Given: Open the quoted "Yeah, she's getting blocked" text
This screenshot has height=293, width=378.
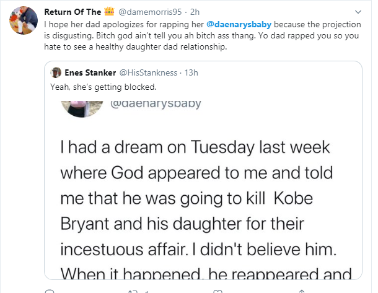Looking at the screenshot, I should pyautogui.click(x=95, y=87).
